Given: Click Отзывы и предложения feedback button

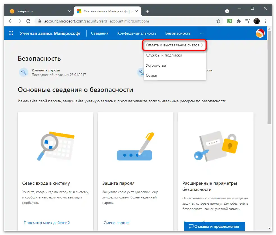Looking at the screenshot, I should pos(214,226).
